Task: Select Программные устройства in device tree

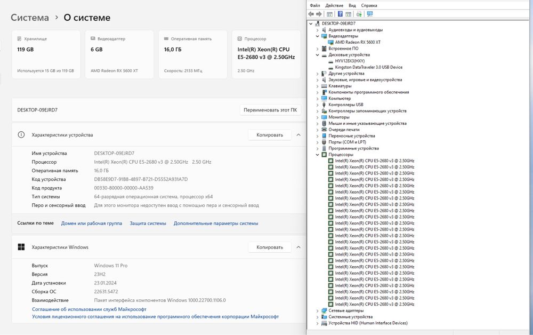Action: click(353, 148)
